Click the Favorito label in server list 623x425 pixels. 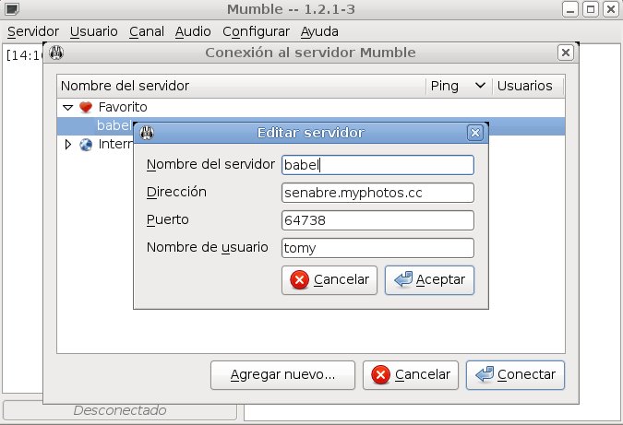[x=123, y=107]
